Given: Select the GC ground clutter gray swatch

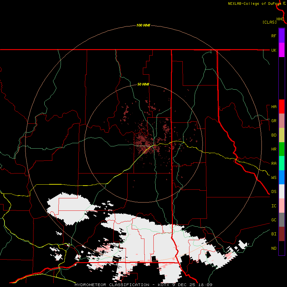Looking at the screenshot, I should [282, 220].
